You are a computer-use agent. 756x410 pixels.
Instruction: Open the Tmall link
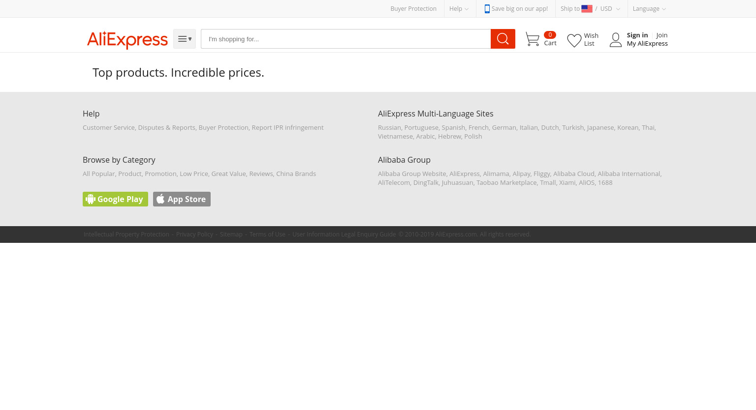pyautogui.click(x=548, y=182)
